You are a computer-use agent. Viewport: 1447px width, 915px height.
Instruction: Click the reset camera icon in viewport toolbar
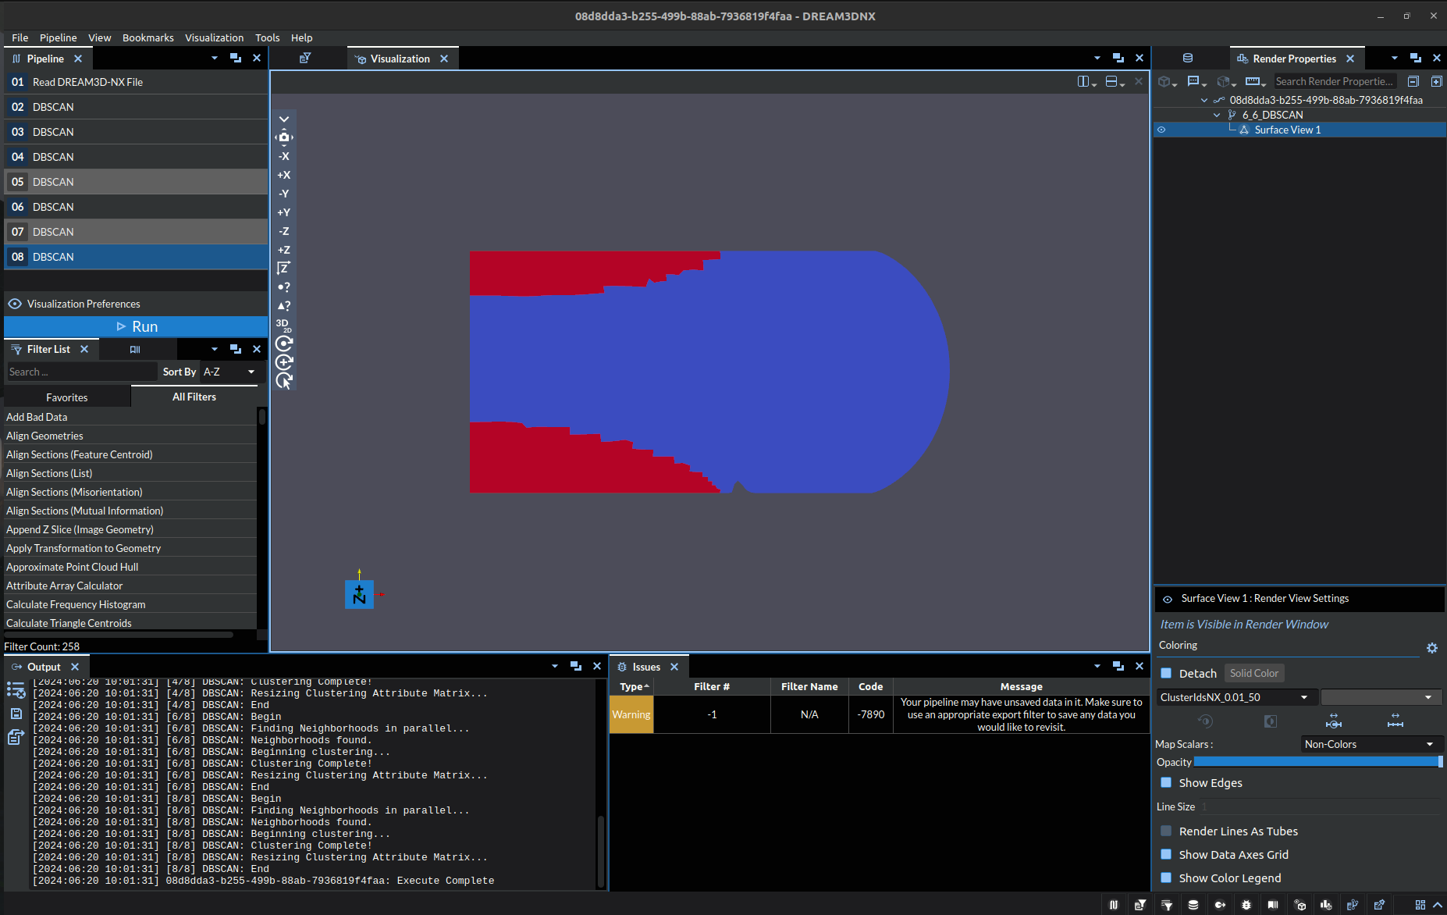pos(284,137)
